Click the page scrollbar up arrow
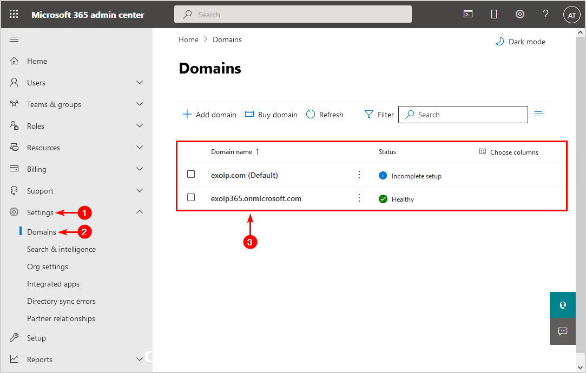Screen dimensions: 586x373 (580, 32)
